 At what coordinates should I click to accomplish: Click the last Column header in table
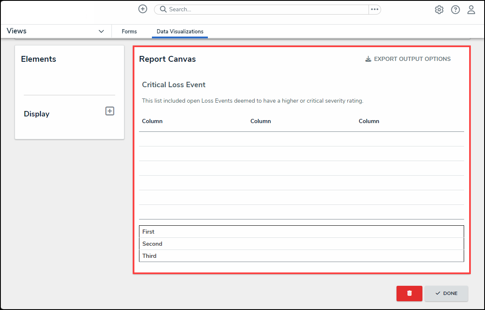tap(369, 121)
